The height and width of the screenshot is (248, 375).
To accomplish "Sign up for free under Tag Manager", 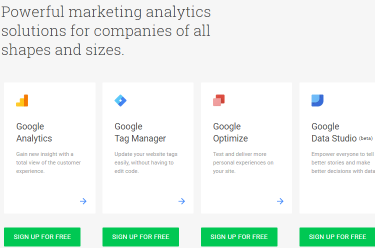I will [x=140, y=237].
